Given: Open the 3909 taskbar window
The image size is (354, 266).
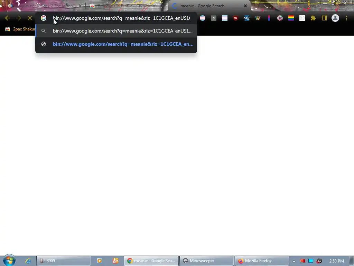Looking at the screenshot, I should pos(64,261).
